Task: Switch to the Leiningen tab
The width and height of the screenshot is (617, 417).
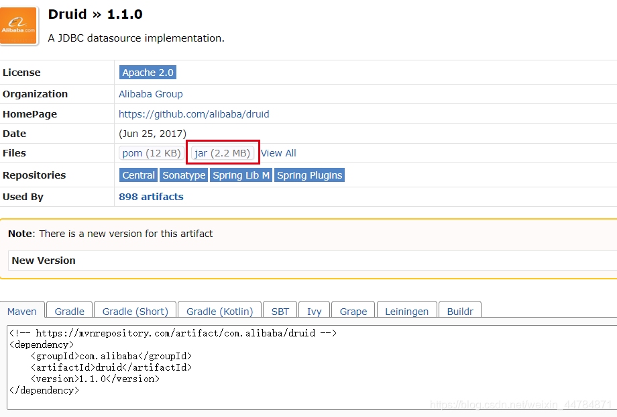Action: pos(406,311)
